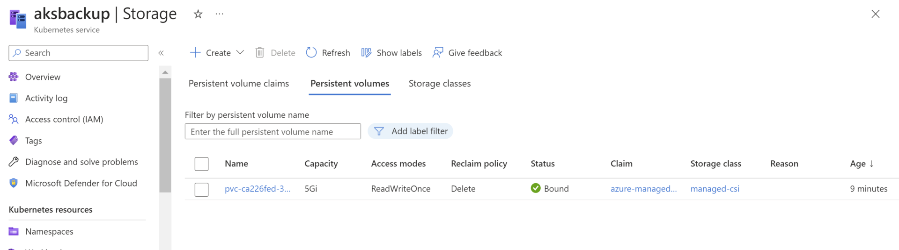
Task: Click the Access control people icon
Action: [x=14, y=119]
